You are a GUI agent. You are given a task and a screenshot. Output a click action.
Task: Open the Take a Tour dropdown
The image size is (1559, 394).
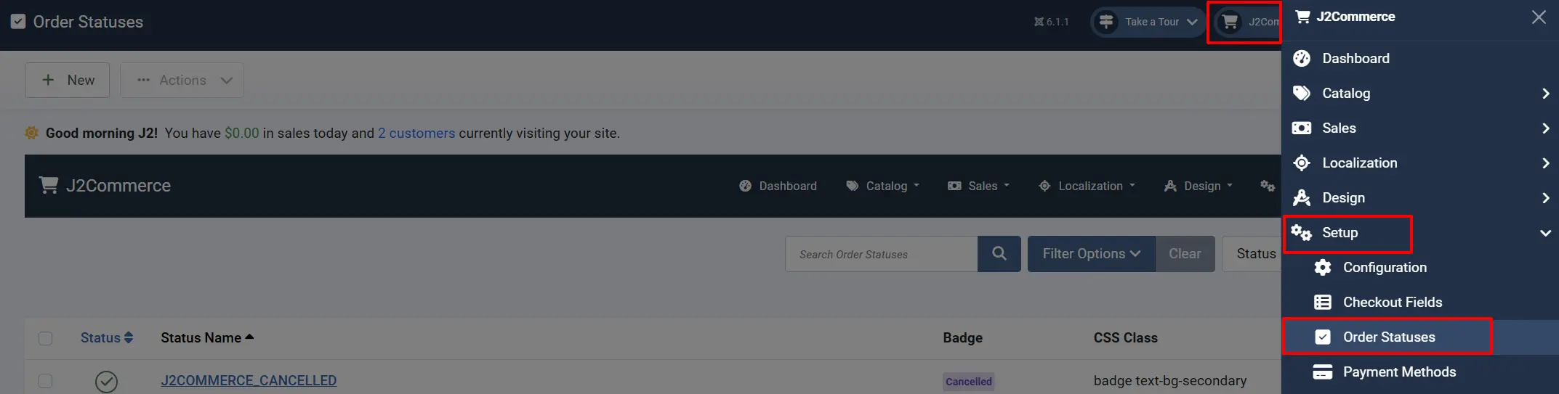coord(1147,22)
